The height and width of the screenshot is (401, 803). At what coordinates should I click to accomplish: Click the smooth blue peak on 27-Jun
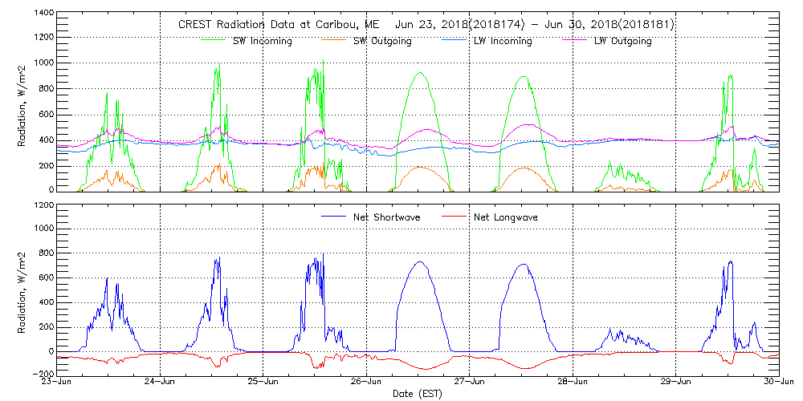[523, 264]
